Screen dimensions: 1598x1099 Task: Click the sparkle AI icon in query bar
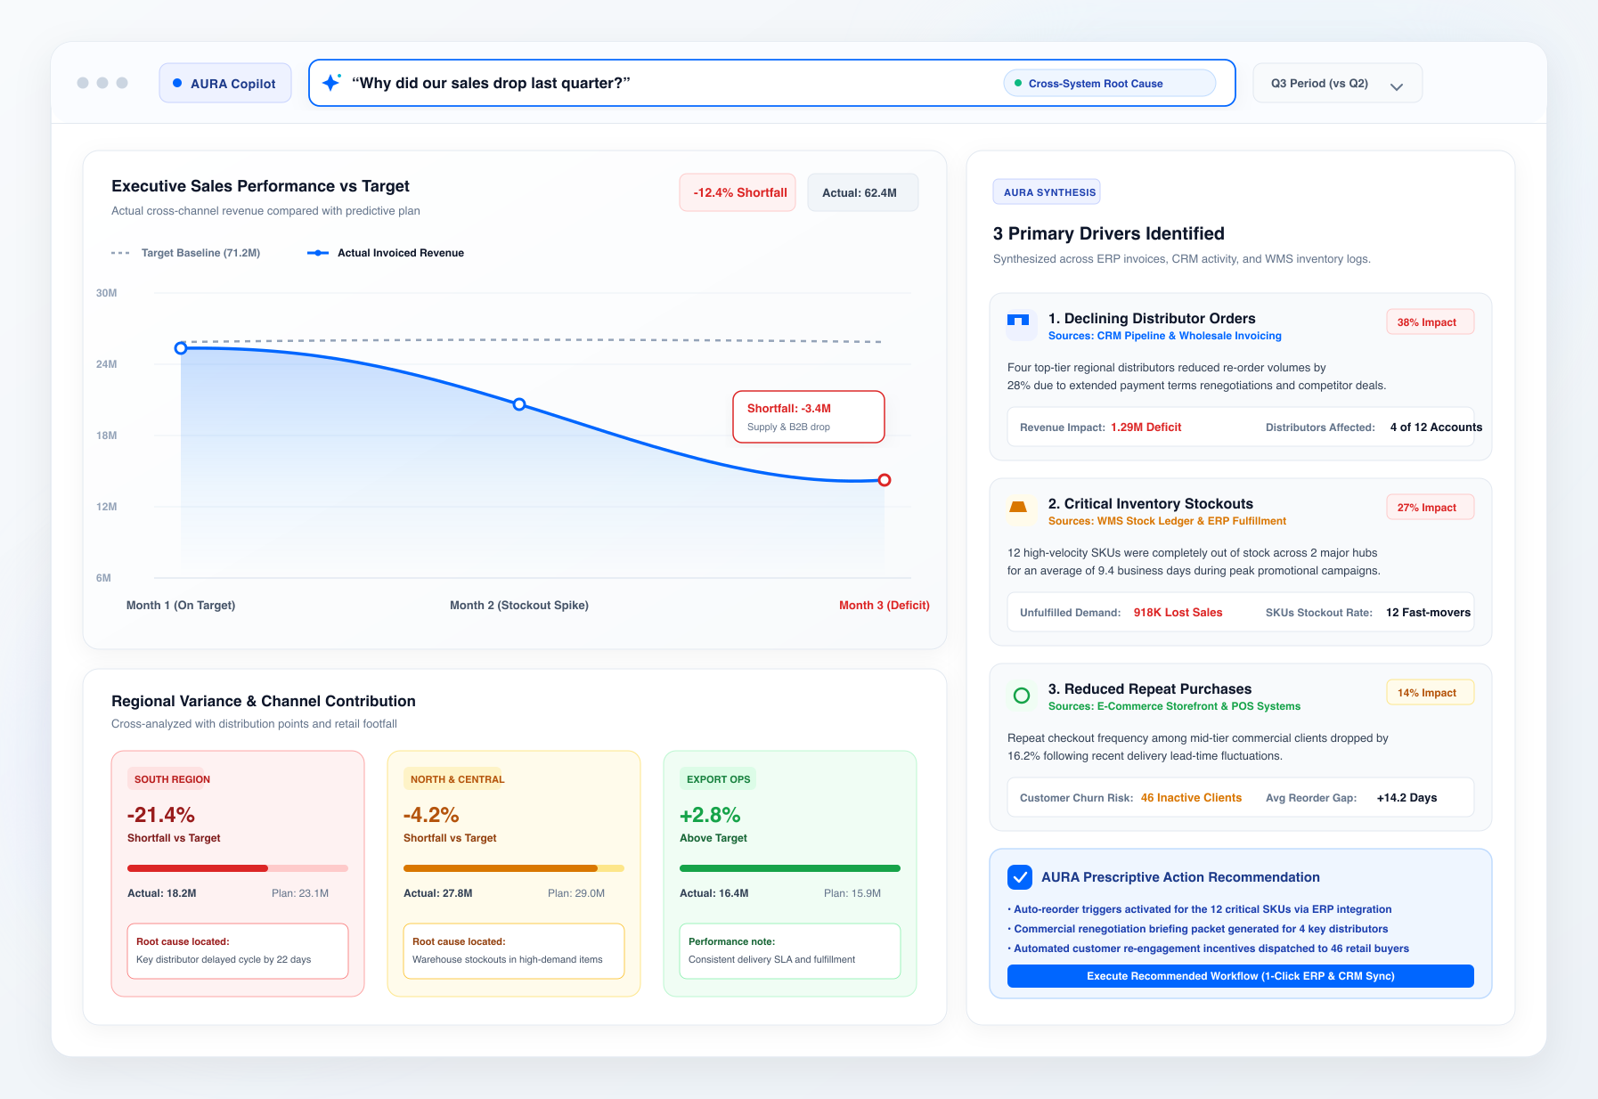(331, 83)
